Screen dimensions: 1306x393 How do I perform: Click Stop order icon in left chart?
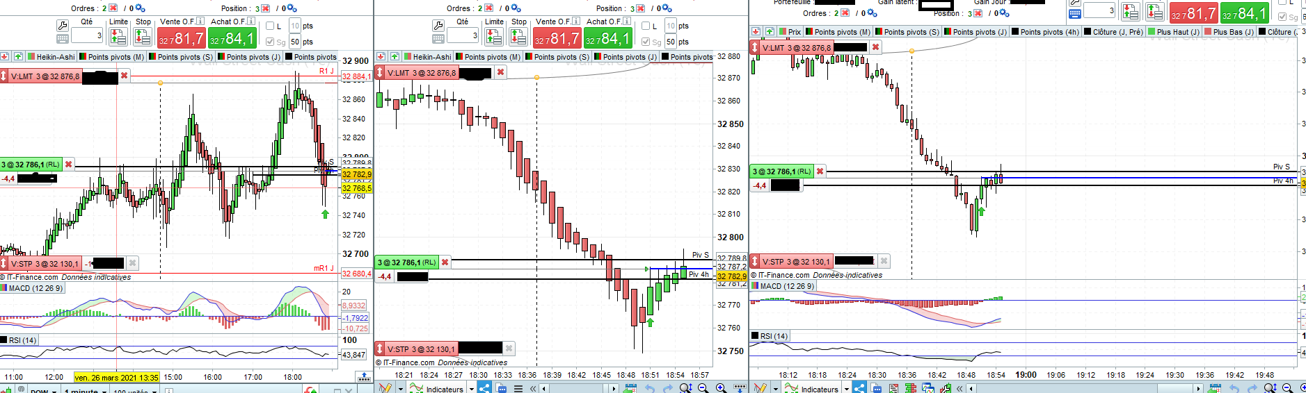click(143, 36)
